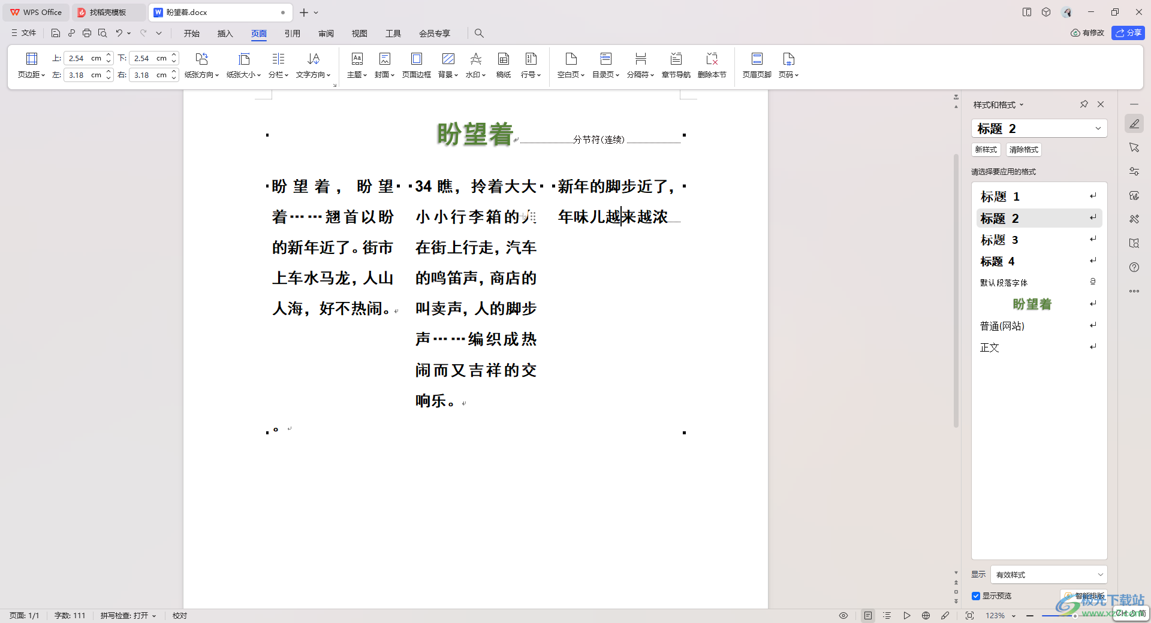Screen dimensions: 1151x623
Task: Switch to outline view icon in status bar
Action: [x=887, y=615]
